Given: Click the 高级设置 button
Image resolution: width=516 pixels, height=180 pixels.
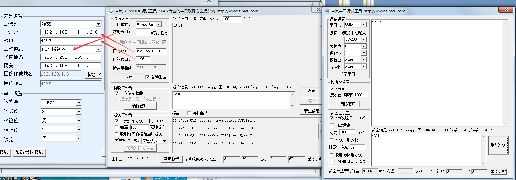Looking at the screenshot, I should 171,159.
